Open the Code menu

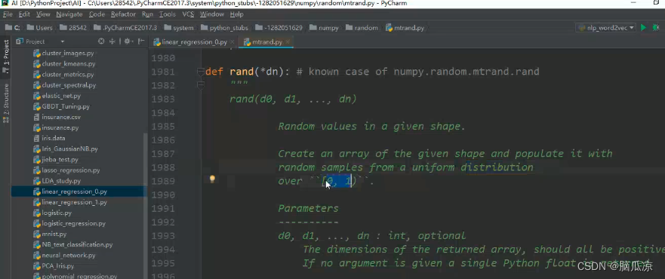click(x=97, y=14)
